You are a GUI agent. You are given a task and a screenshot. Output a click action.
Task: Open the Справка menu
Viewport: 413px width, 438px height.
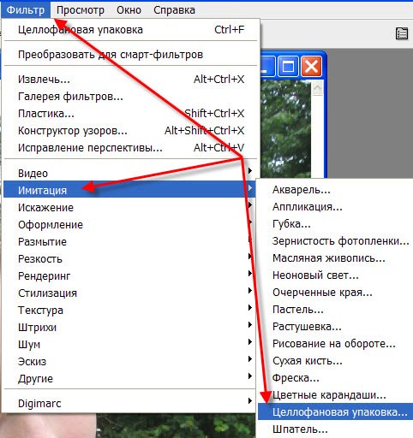174,10
